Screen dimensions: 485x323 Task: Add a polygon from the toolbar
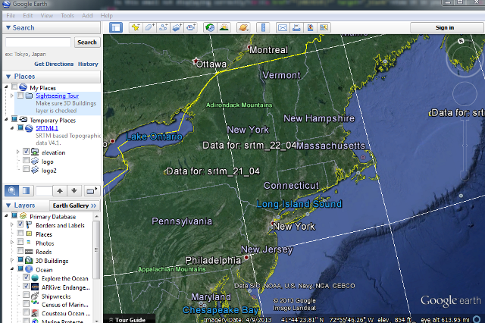(x=149, y=27)
